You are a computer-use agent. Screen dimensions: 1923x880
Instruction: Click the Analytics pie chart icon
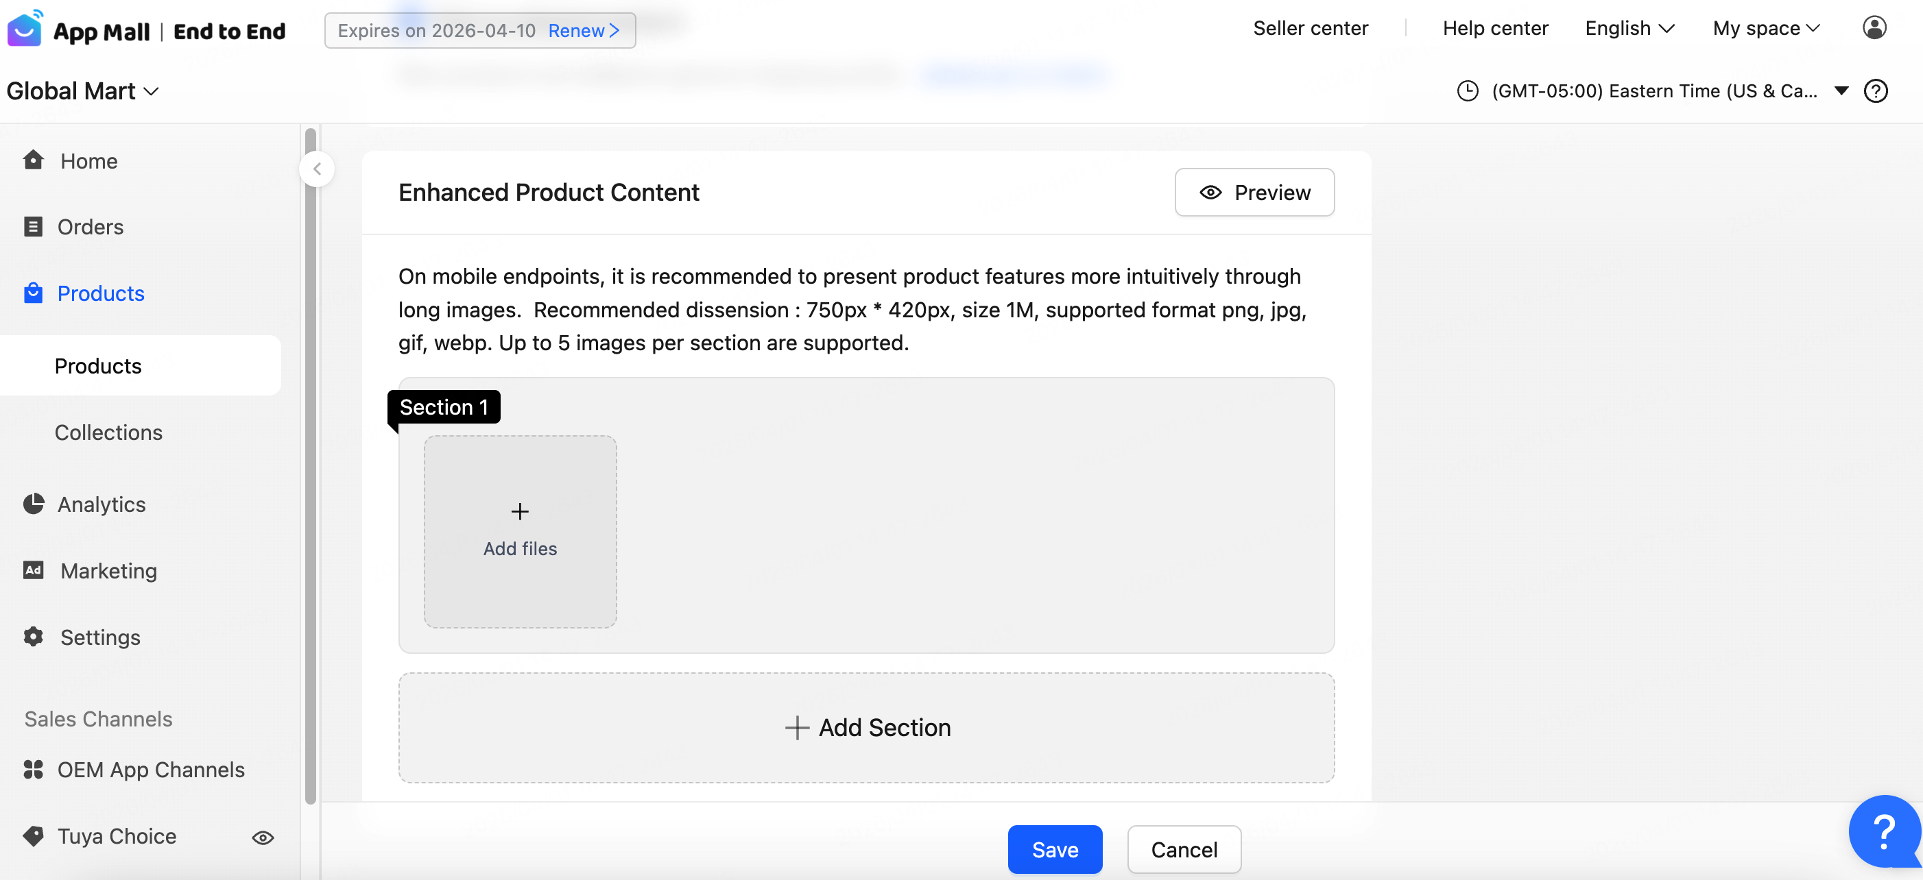[34, 504]
